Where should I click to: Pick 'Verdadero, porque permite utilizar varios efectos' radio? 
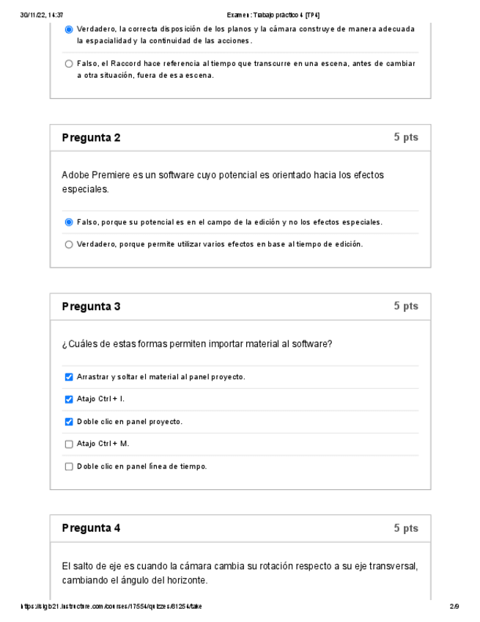coord(69,244)
